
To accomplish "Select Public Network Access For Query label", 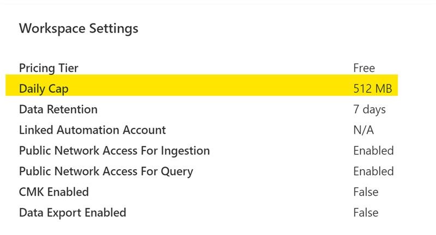I will pyautogui.click(x=106, y=171).
